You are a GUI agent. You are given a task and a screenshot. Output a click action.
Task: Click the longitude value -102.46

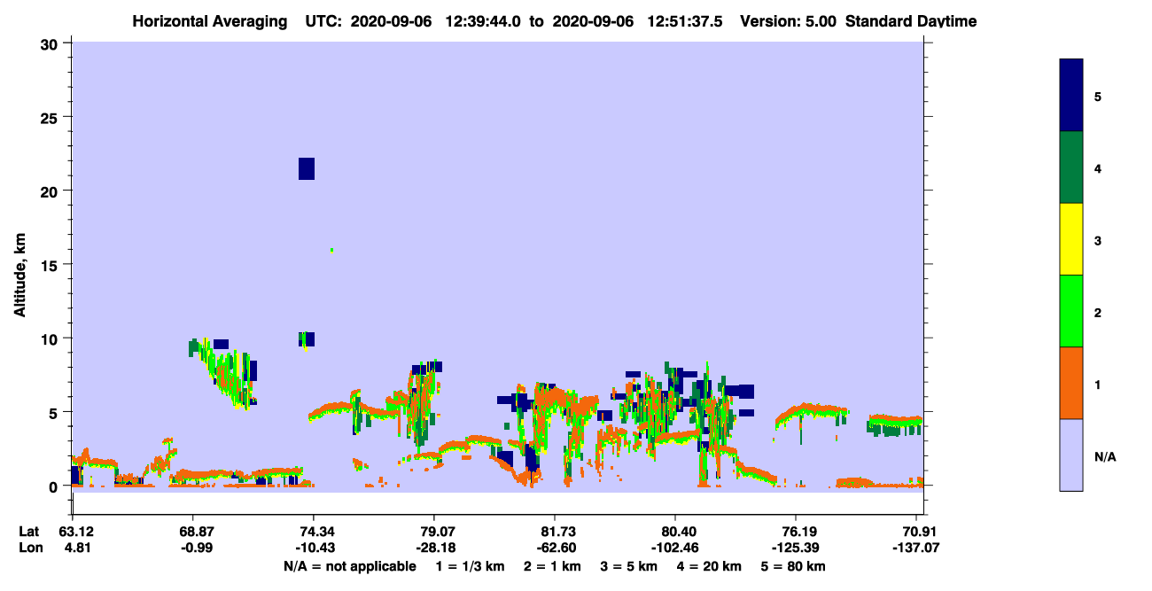(676, 548)
